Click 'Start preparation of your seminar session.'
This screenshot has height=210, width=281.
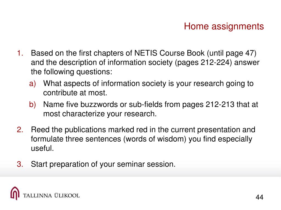click(103, 164)
